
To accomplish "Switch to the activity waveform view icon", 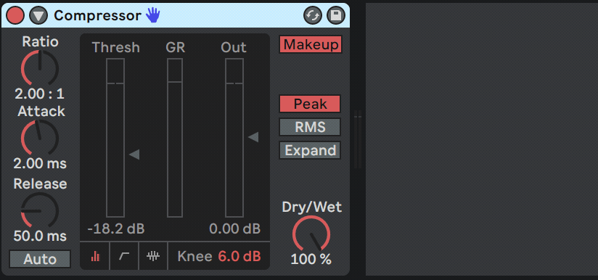I will [153, 256].
